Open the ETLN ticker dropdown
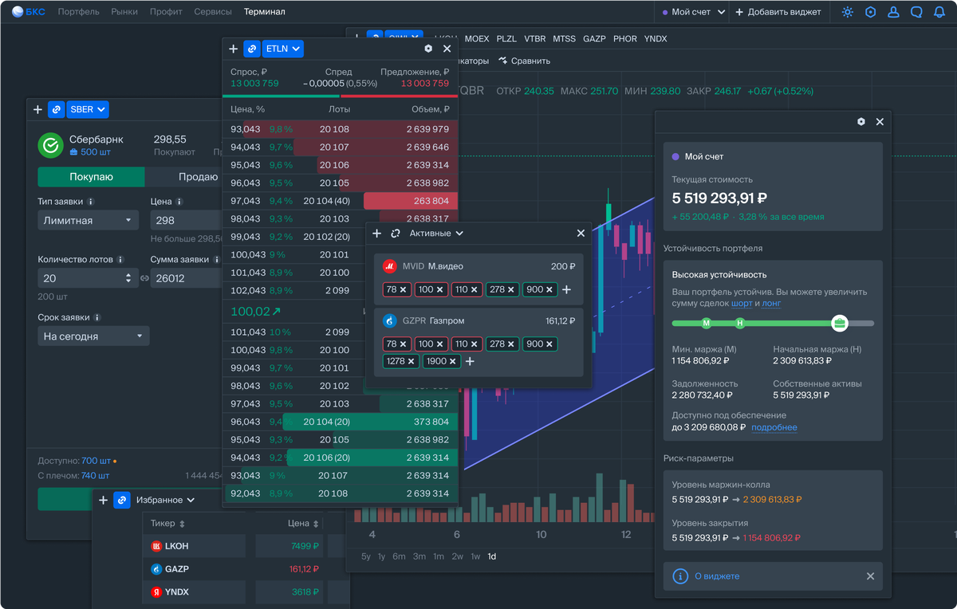This screenshot has height=609, width=957. click(x=283, y=49)
